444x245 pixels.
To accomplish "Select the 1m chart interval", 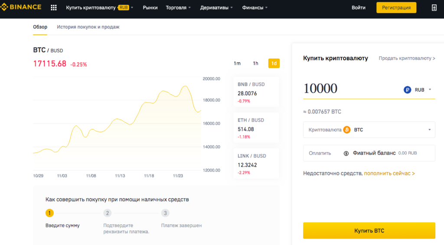I will point(237,63).
